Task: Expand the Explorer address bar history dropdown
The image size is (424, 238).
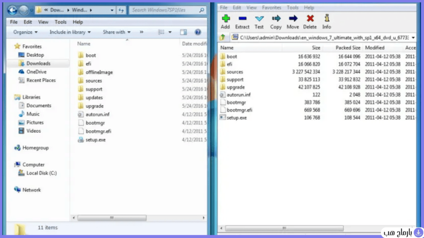Action: click(112, 10)
